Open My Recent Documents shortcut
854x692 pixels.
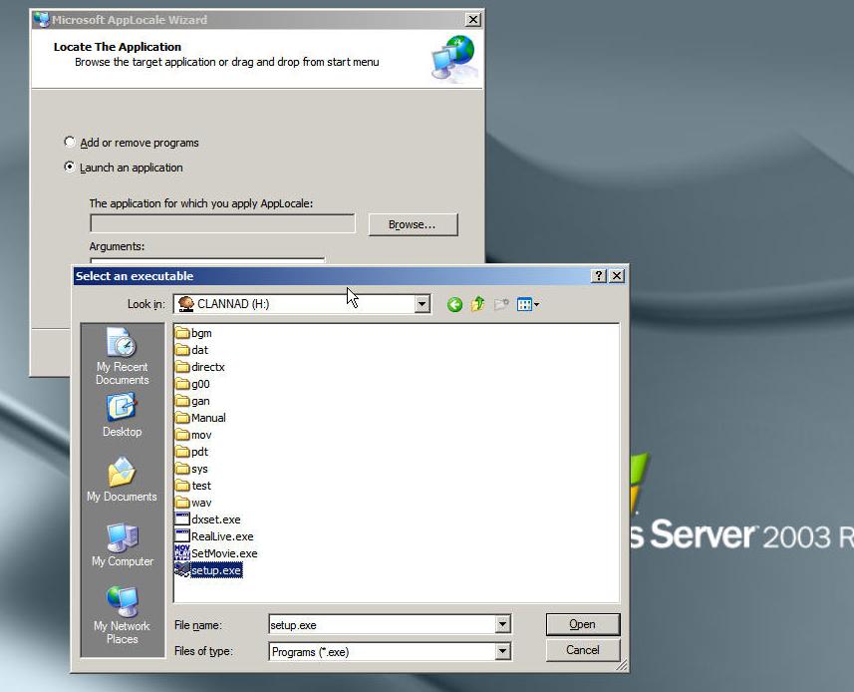(122, 357)
